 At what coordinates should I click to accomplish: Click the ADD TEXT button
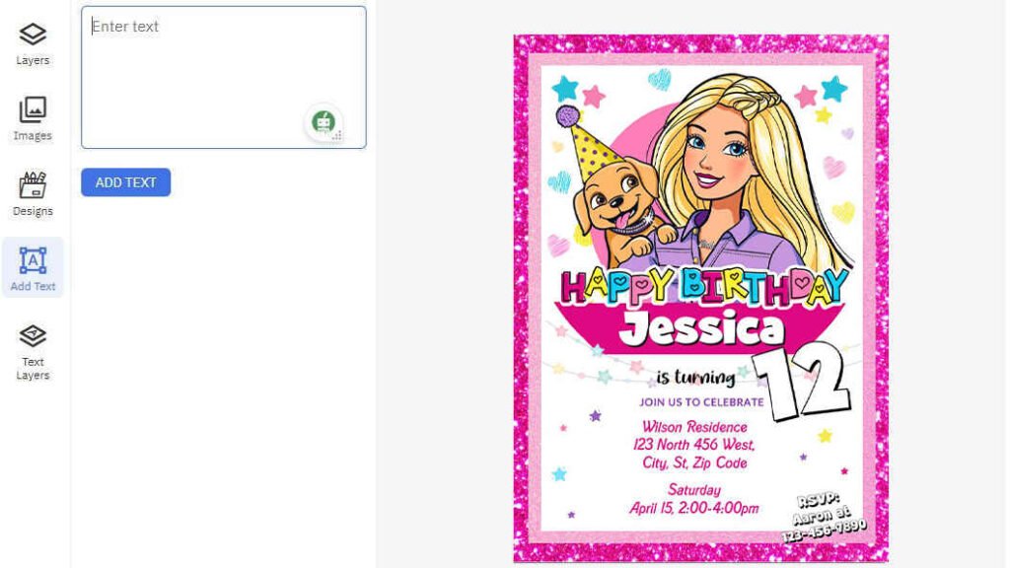[x=125, y=182]
